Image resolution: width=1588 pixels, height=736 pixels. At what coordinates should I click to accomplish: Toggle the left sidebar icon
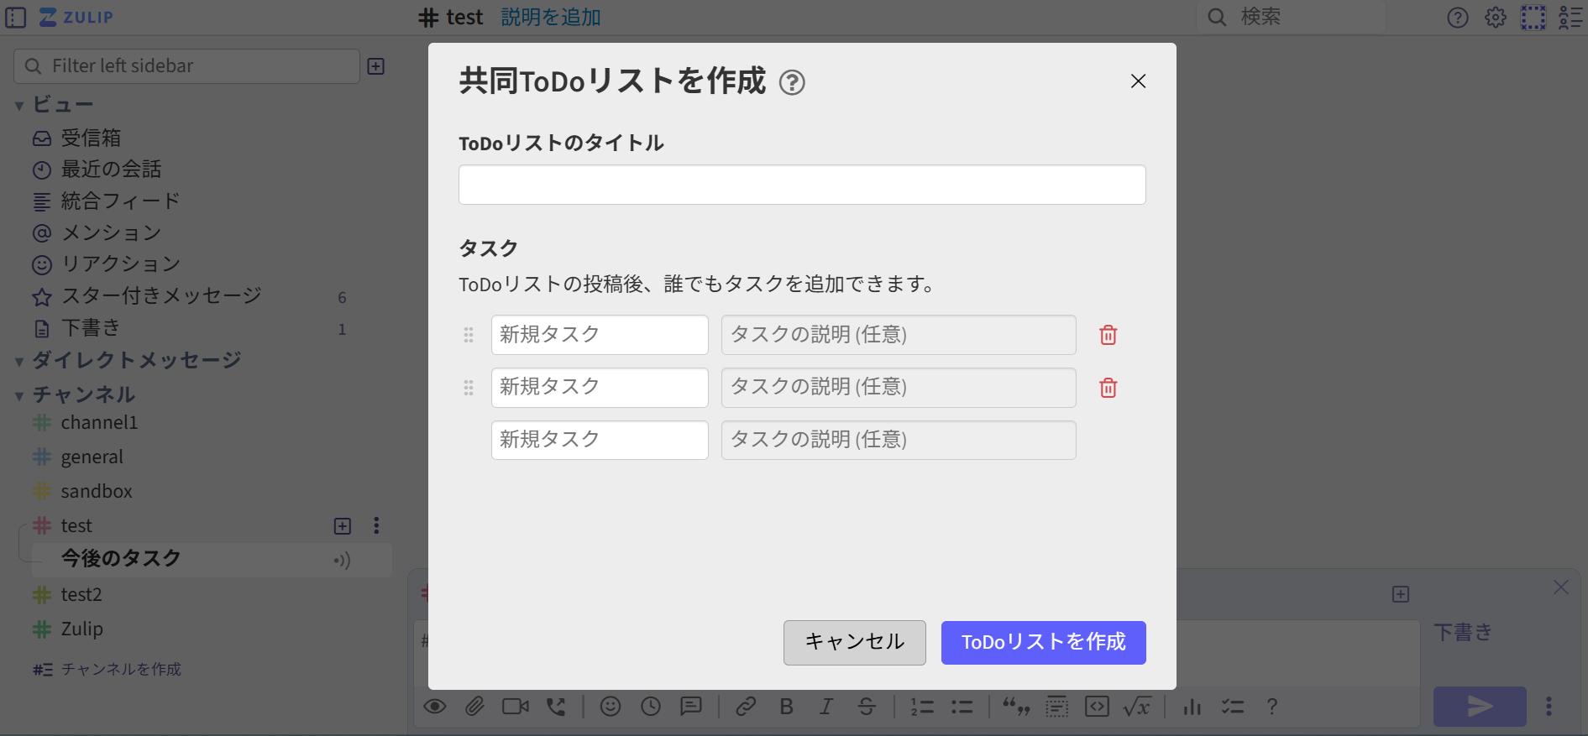click(x=16, y=17)
